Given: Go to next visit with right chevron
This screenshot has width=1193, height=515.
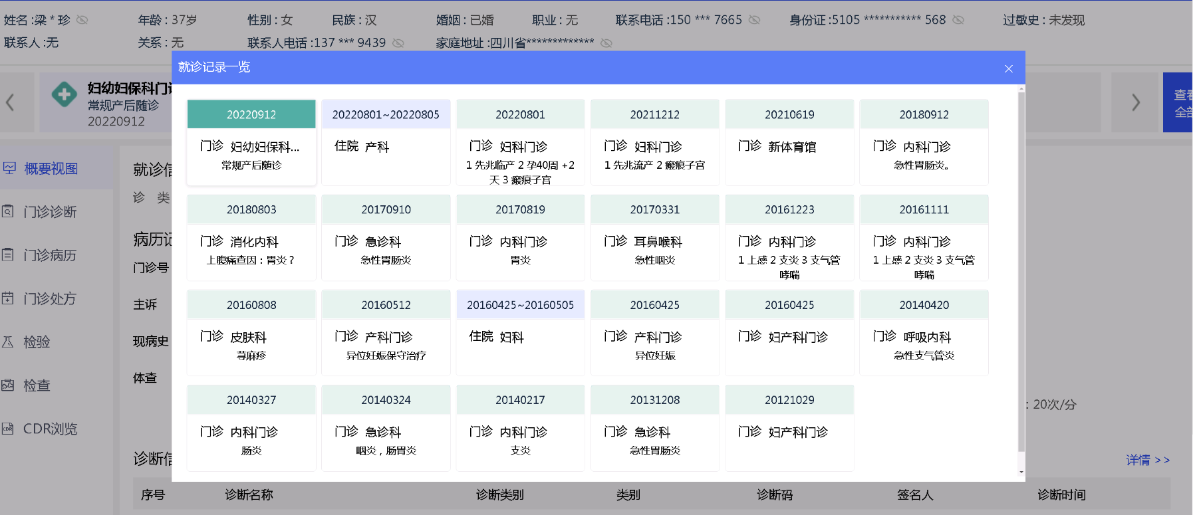Looking at the screenshot, I should (x=1136, y=102).
